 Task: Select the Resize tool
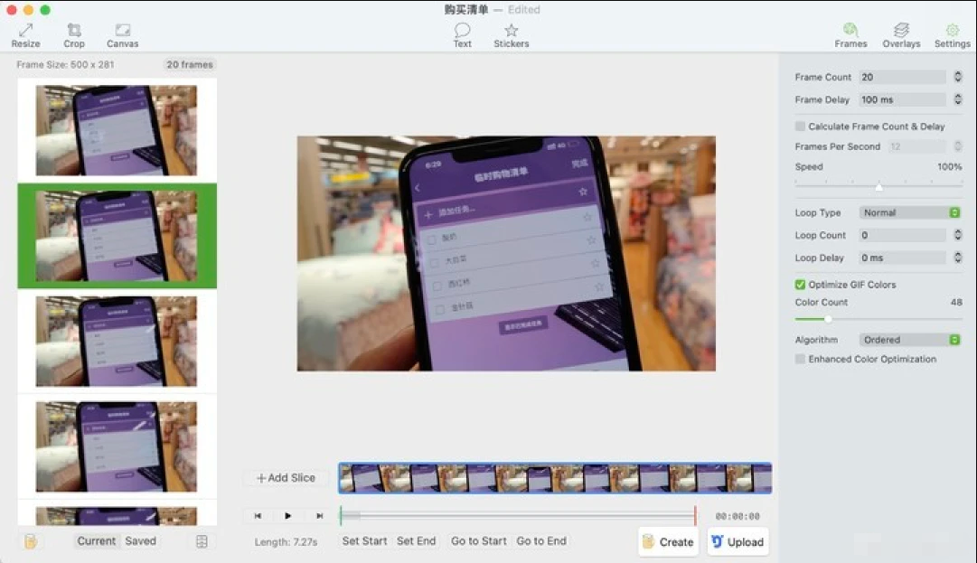[25, 35]
